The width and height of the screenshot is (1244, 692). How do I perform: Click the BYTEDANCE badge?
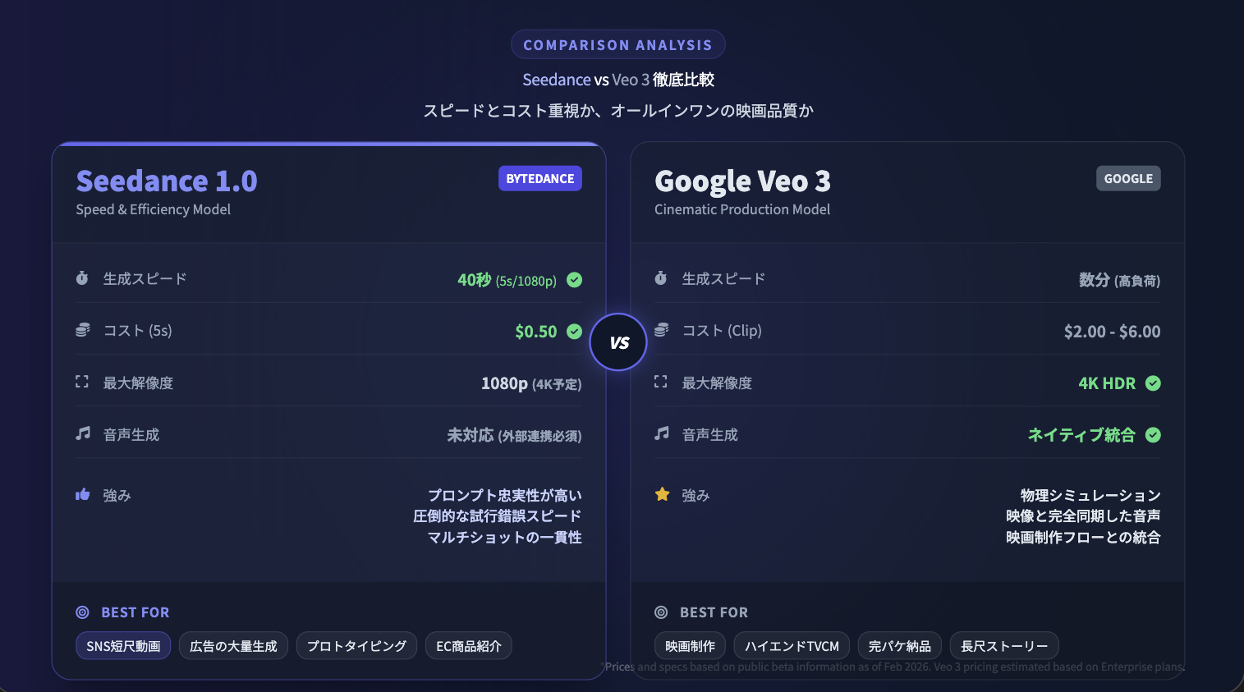(539, 179)
